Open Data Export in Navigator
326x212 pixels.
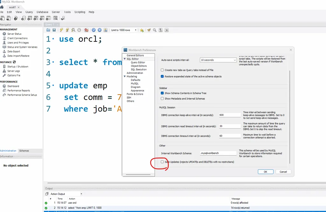[14, 52]
